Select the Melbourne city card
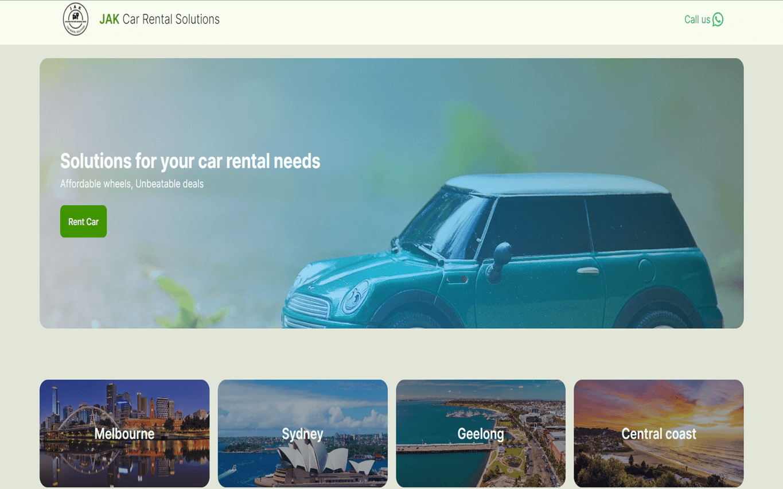The image size is (783, 489). point(124,433)
